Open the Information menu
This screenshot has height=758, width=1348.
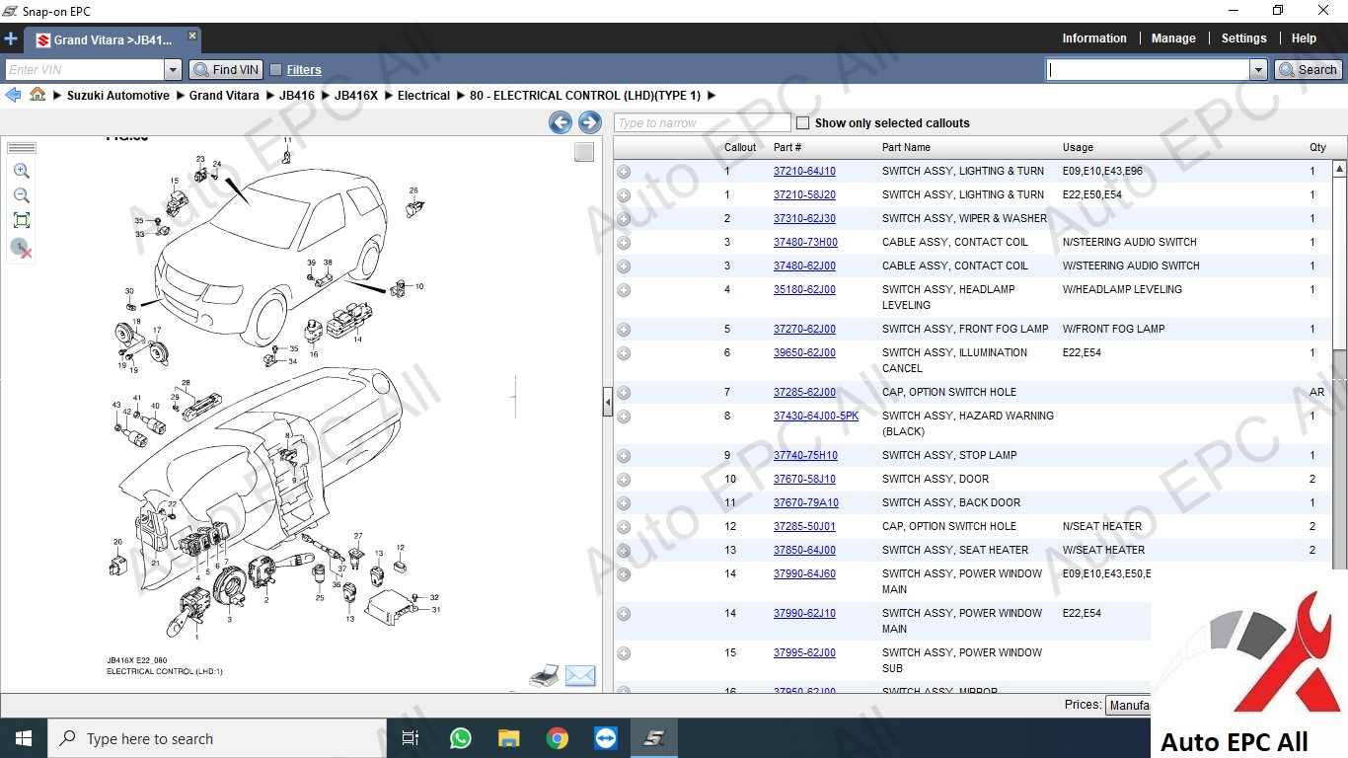(x=1093, y=38)
